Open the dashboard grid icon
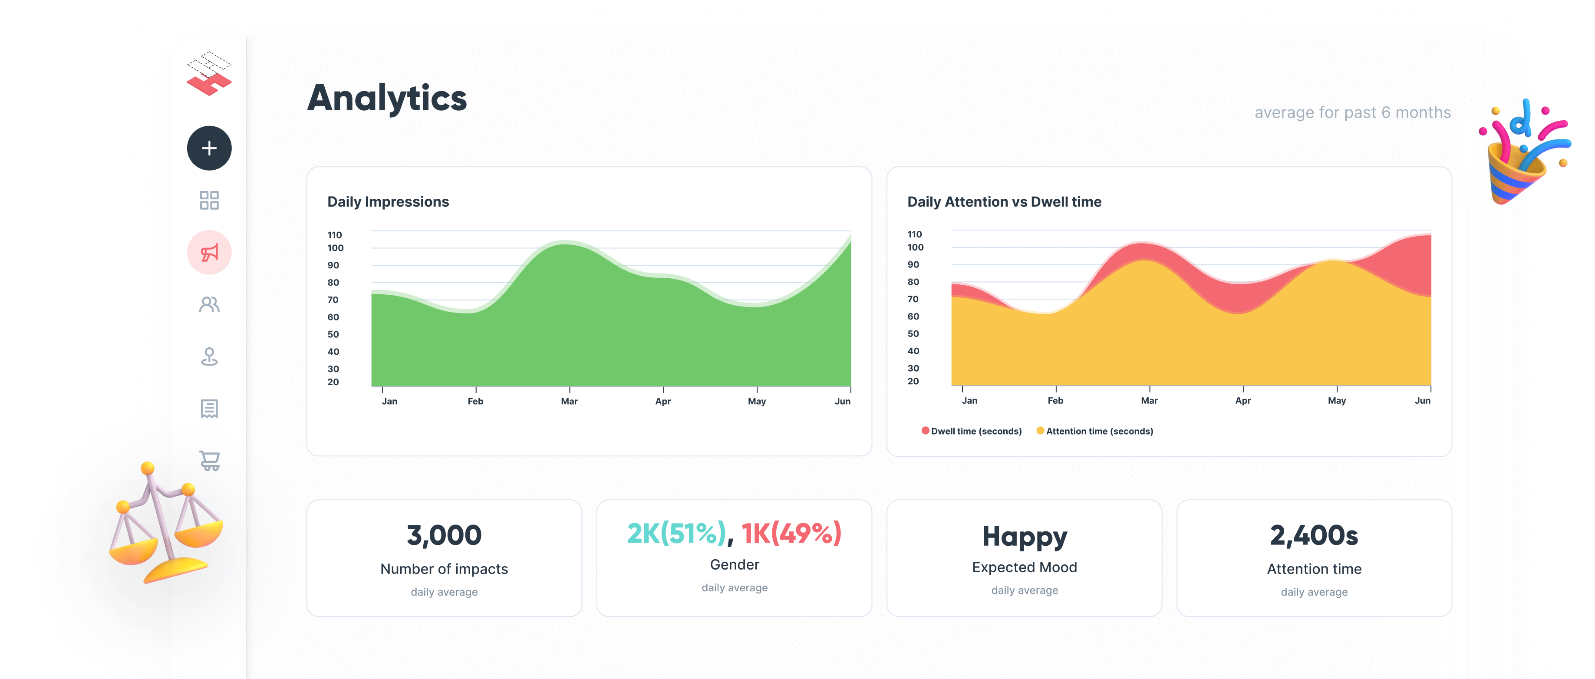 pyautogui.click(x=209, y=201)
